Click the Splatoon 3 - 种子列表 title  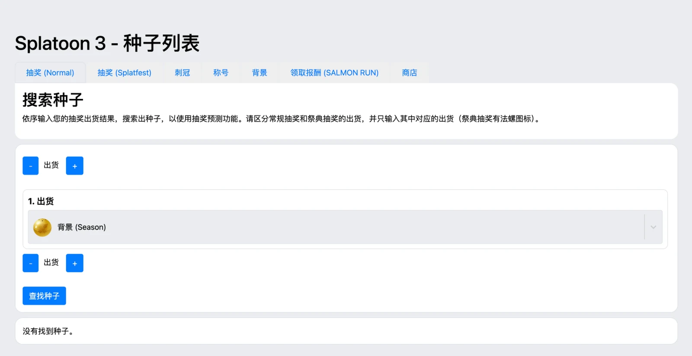(107, 43)
